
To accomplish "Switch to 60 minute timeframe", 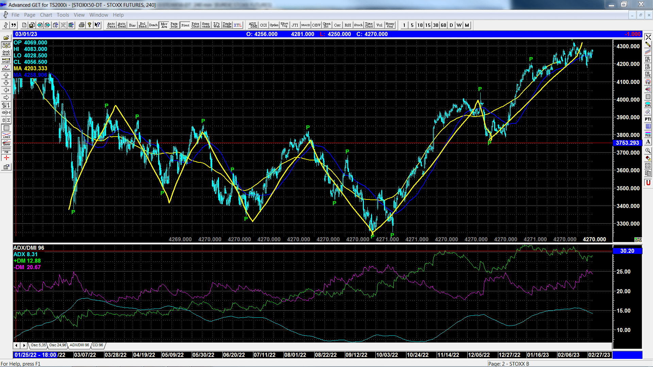I will [x=443, y=25].
